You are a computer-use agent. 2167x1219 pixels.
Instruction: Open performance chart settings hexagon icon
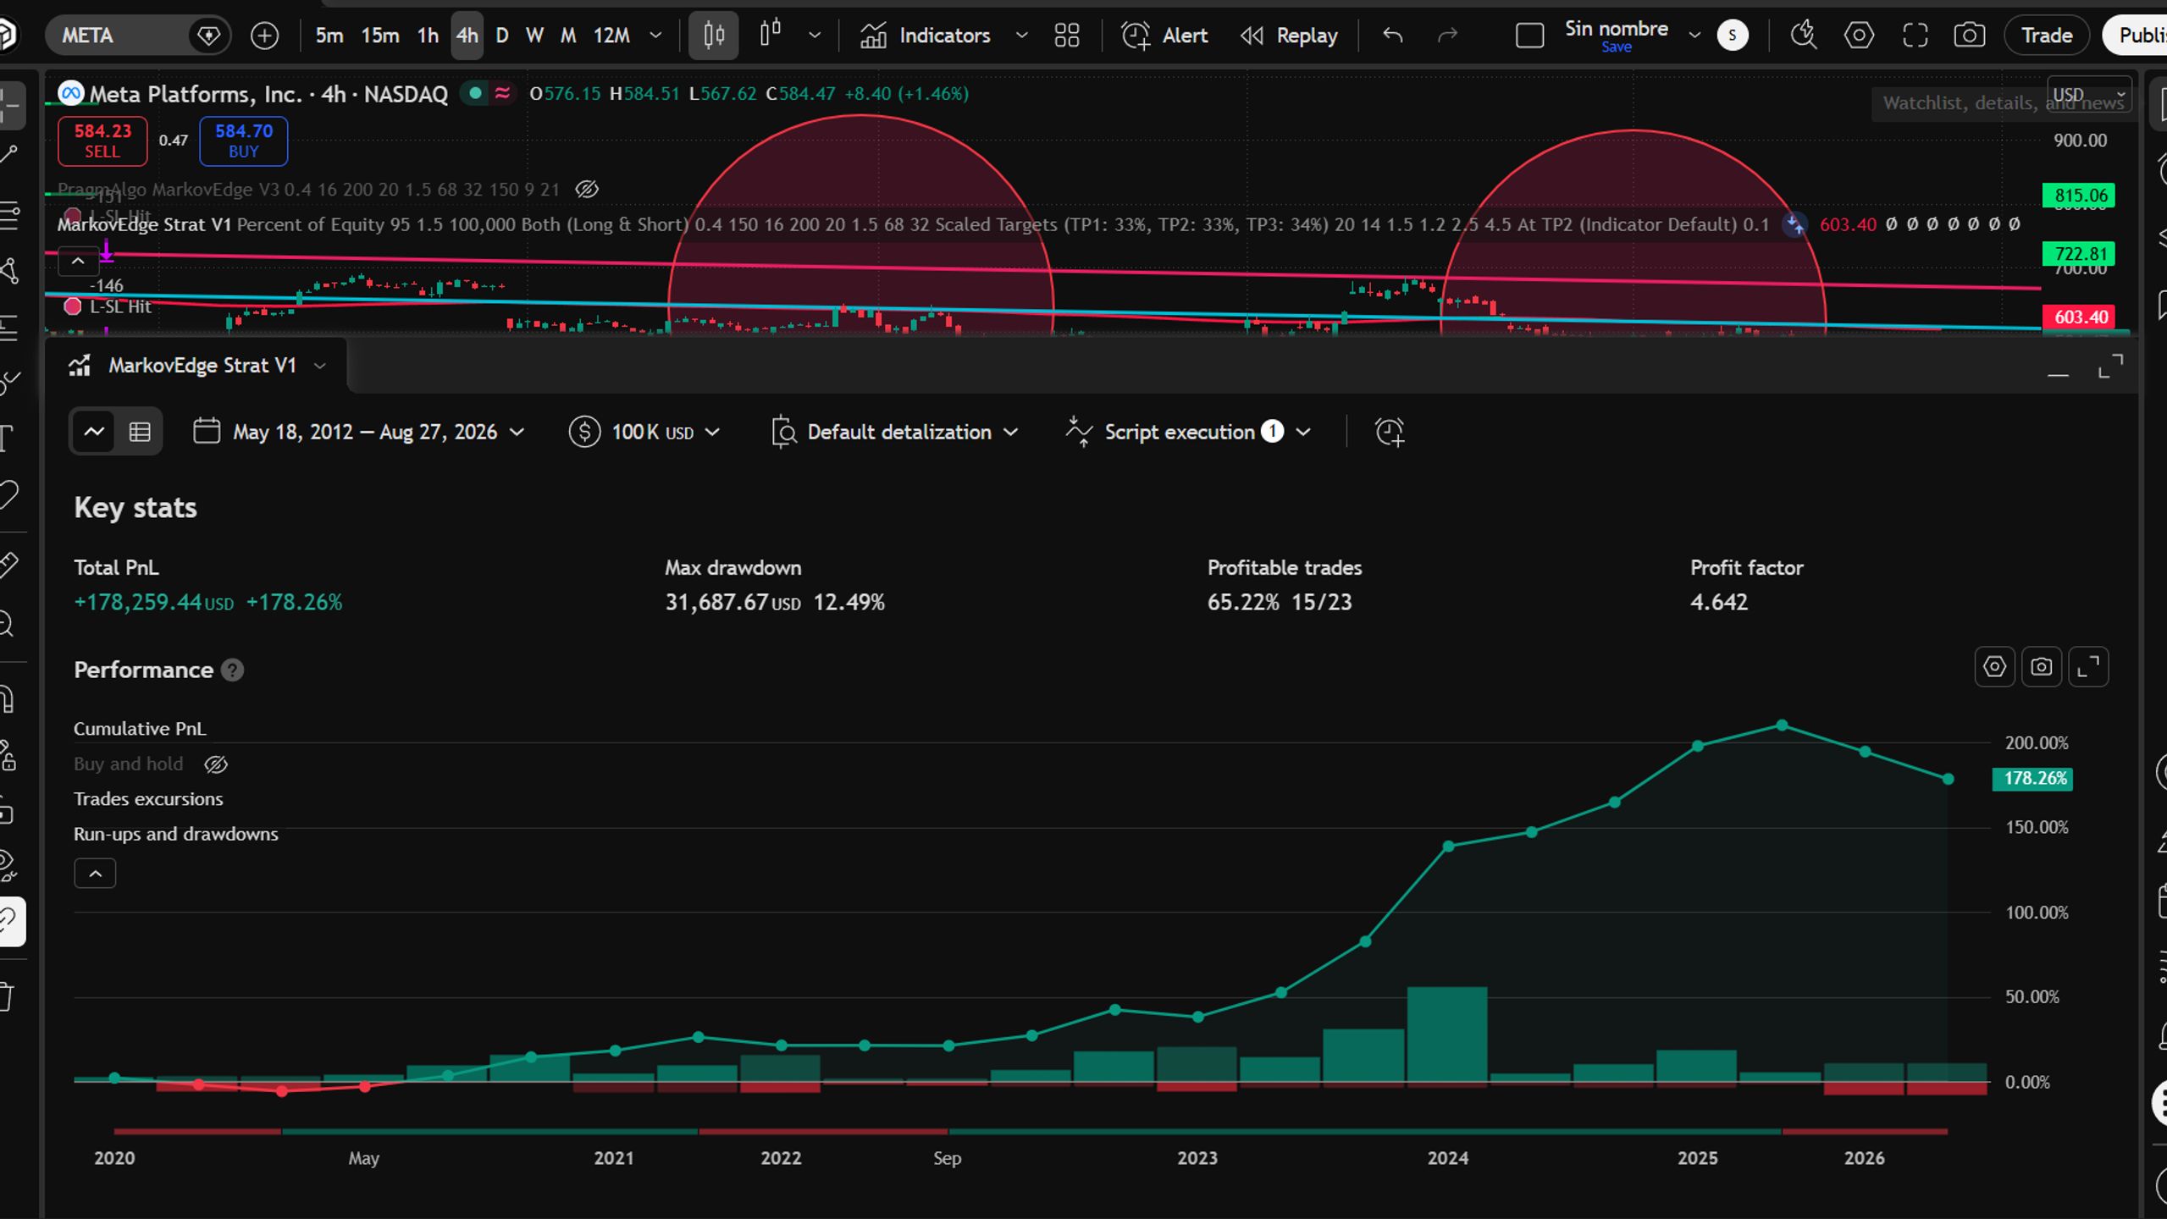[1994, 667]
